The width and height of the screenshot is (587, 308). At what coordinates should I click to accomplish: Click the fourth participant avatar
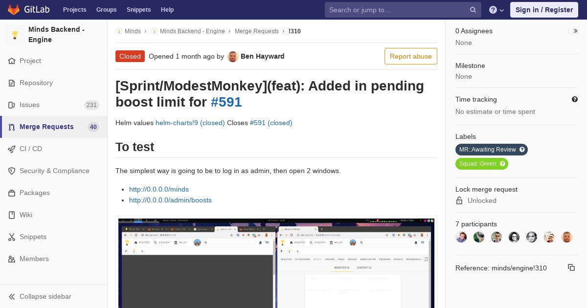point(514,237)
